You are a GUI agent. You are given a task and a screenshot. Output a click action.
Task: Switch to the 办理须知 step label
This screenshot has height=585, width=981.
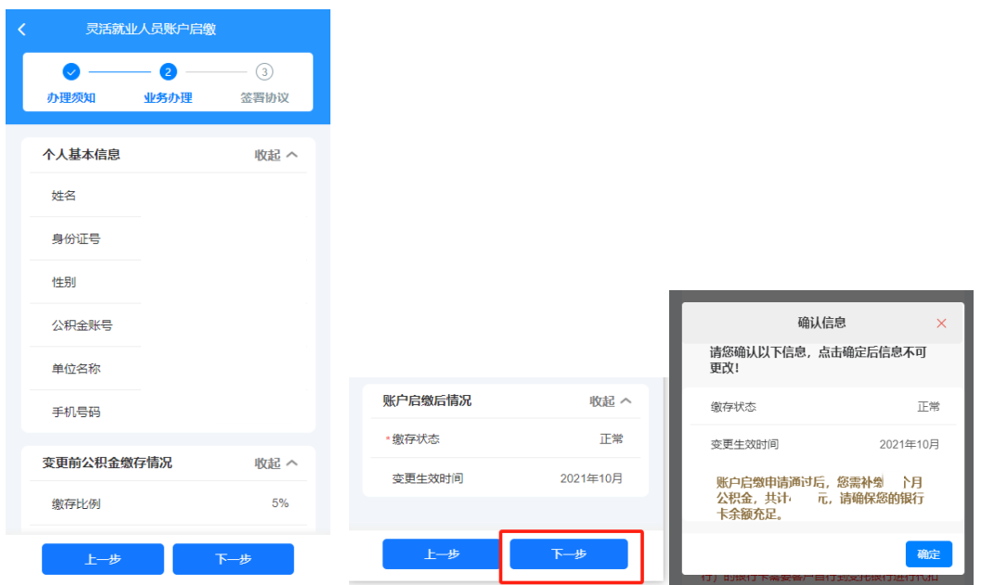point(71,97)
